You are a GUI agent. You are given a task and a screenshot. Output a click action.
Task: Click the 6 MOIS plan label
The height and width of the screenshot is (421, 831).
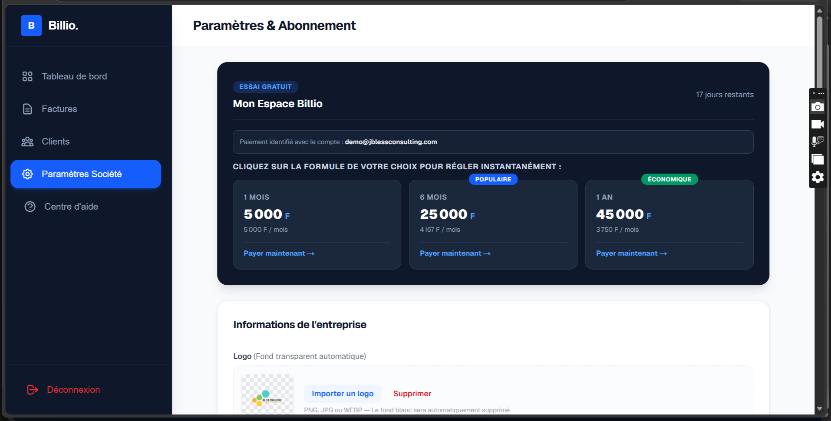point(433,197)
